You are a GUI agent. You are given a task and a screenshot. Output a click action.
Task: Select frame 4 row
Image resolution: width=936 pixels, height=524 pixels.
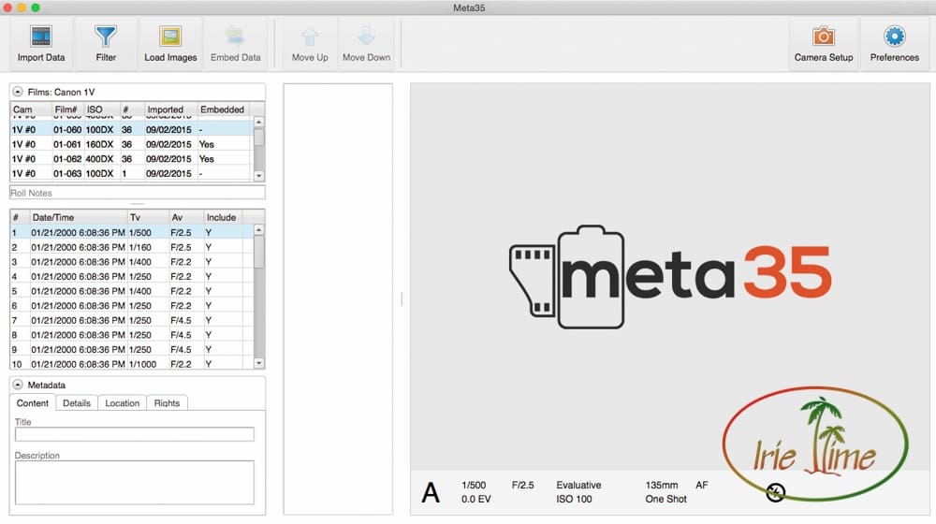(131, 276)
